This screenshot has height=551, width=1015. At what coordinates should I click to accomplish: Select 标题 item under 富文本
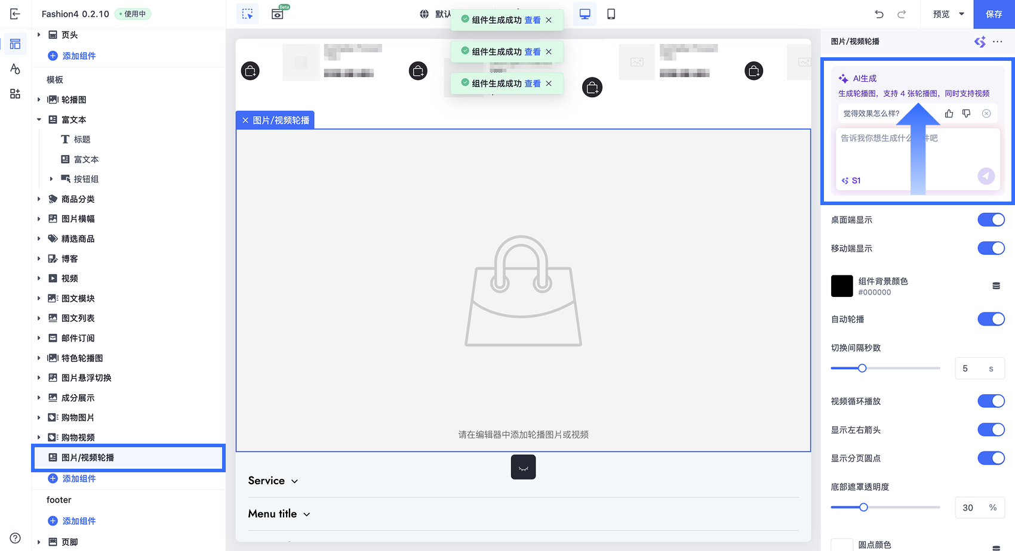82,140
